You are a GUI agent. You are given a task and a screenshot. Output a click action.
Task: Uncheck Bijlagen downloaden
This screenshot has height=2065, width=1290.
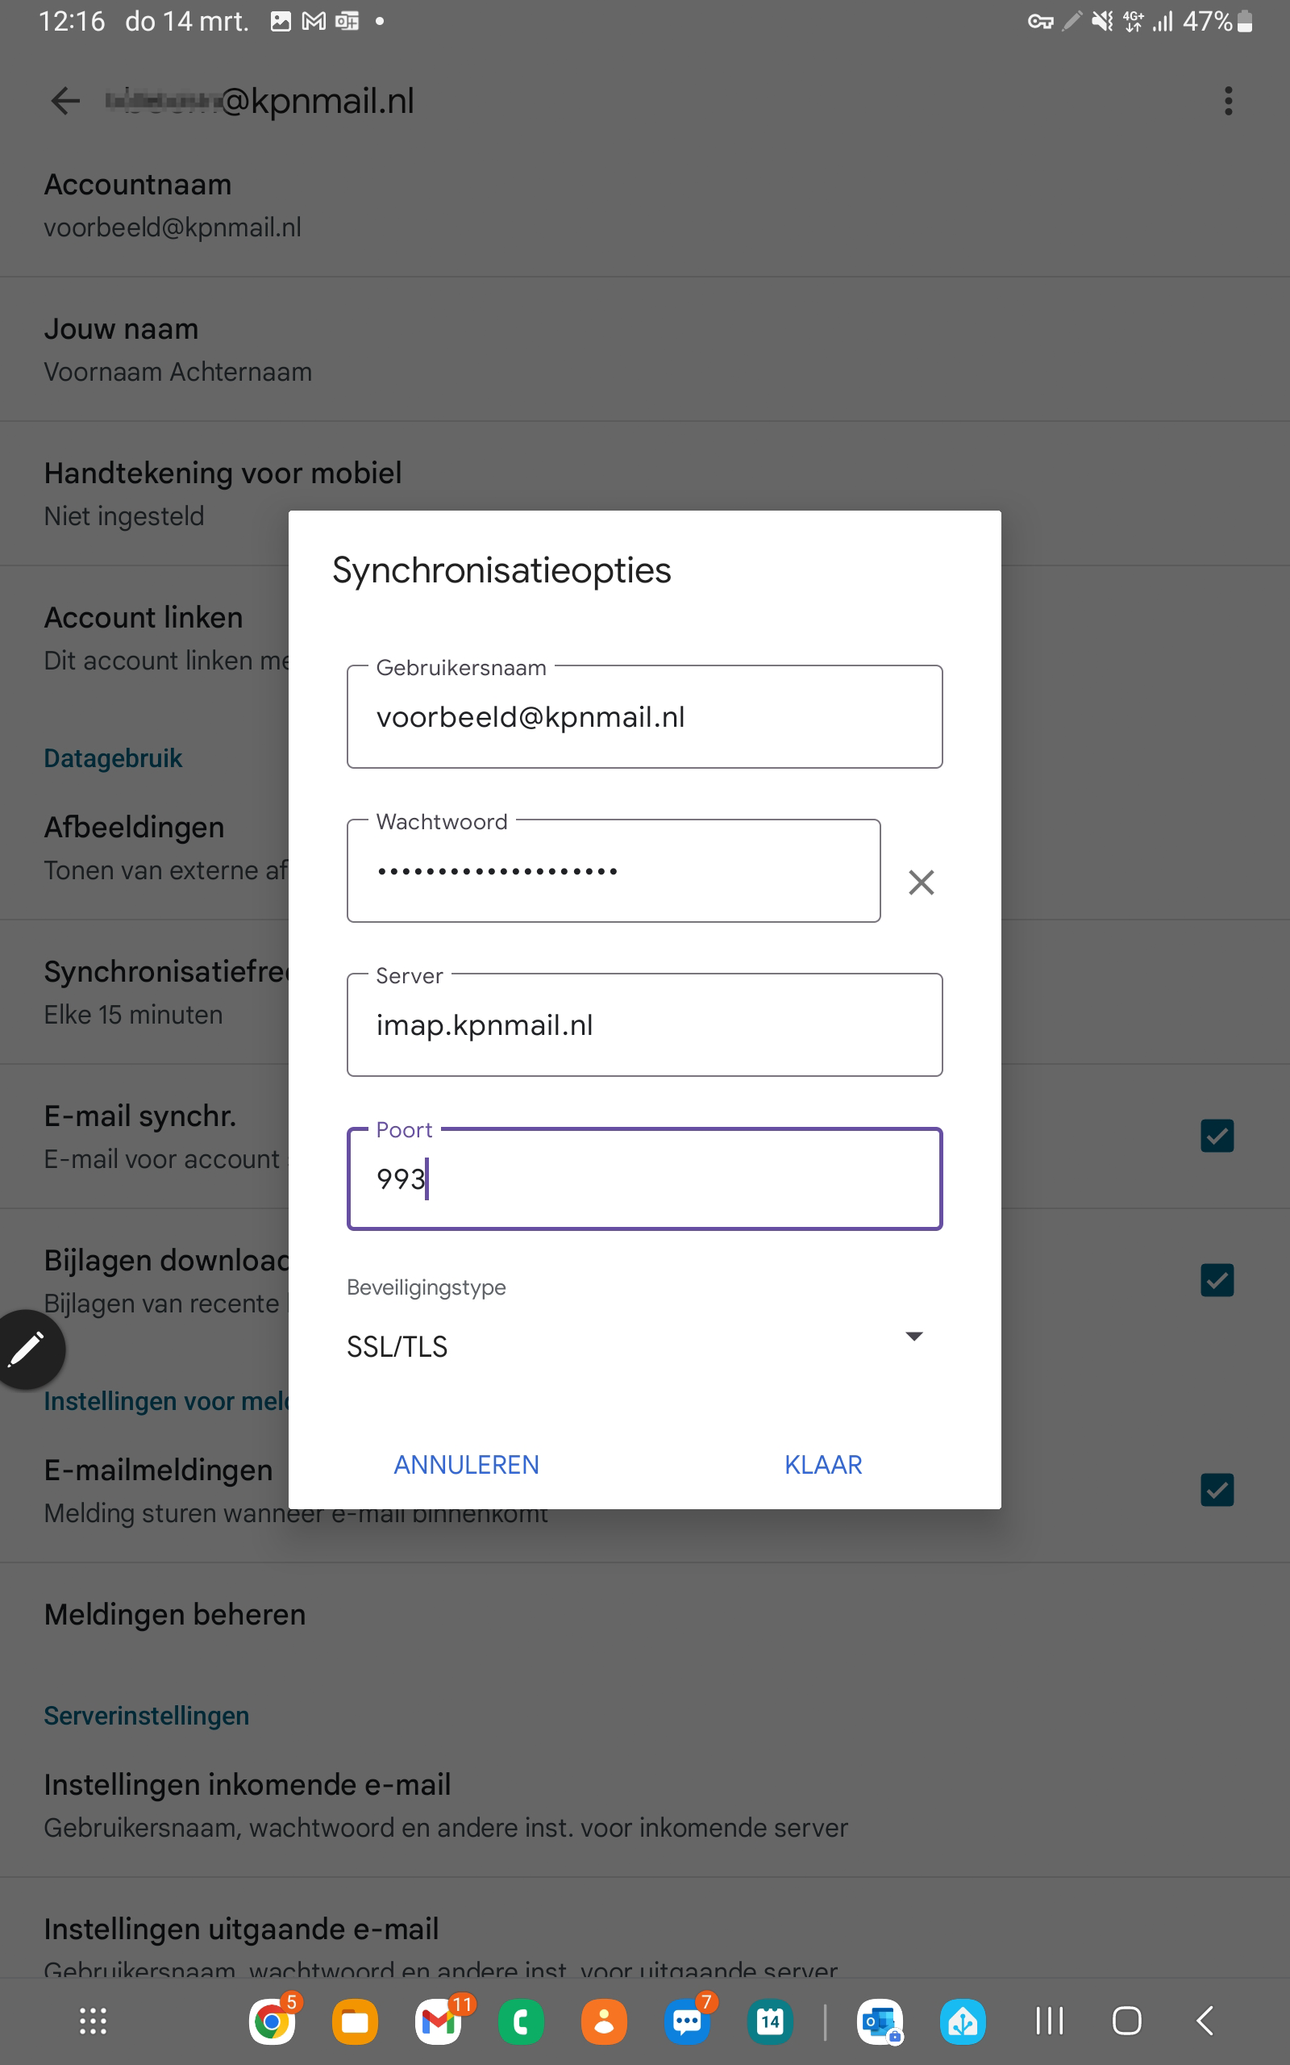[x=1217, y=1280]
